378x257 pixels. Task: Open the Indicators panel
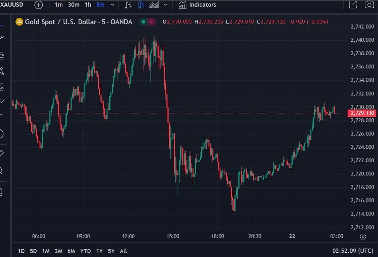(197, 5)
